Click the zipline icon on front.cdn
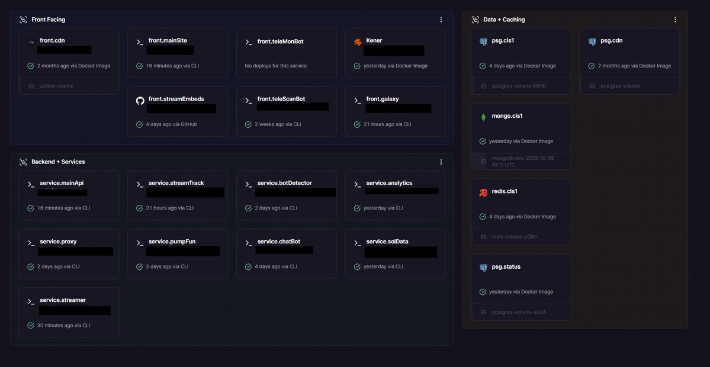This screenshot has width=710, height=367. coord(31,41)
